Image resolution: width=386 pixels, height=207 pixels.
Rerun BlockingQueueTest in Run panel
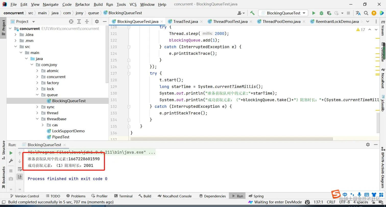coord(11,153)
